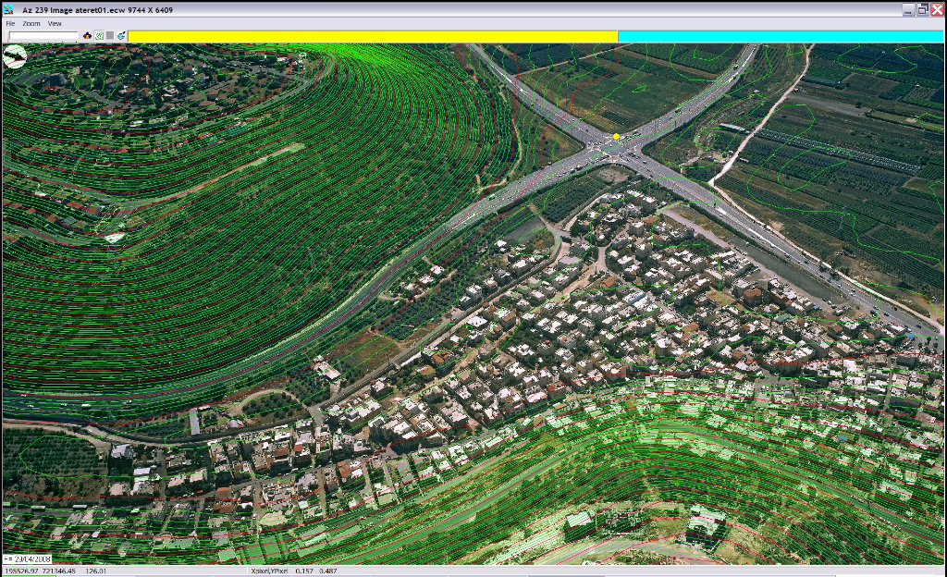Screen dimensions: 947x577
Task: Click the elevation value 126.01 in status bar
Action: click(x=96, y=571)
